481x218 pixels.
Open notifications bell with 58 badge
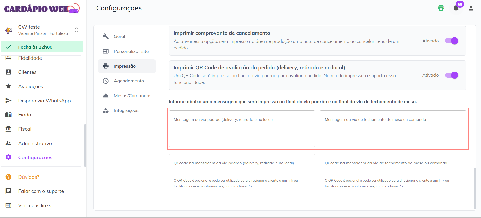(x=456, y=8)
